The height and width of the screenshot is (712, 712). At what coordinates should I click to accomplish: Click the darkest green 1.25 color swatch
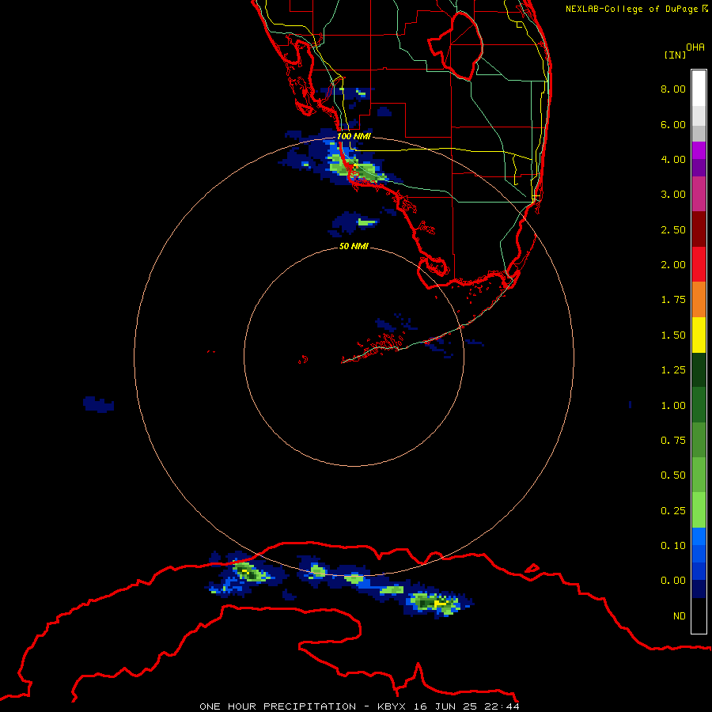click(699, 369)
